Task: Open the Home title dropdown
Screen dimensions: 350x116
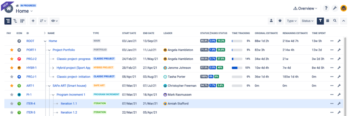Action: 24,11
